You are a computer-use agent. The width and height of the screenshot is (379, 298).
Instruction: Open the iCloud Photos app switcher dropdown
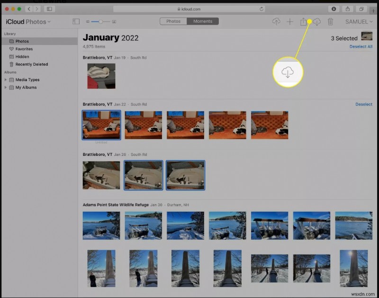point(28,22)
